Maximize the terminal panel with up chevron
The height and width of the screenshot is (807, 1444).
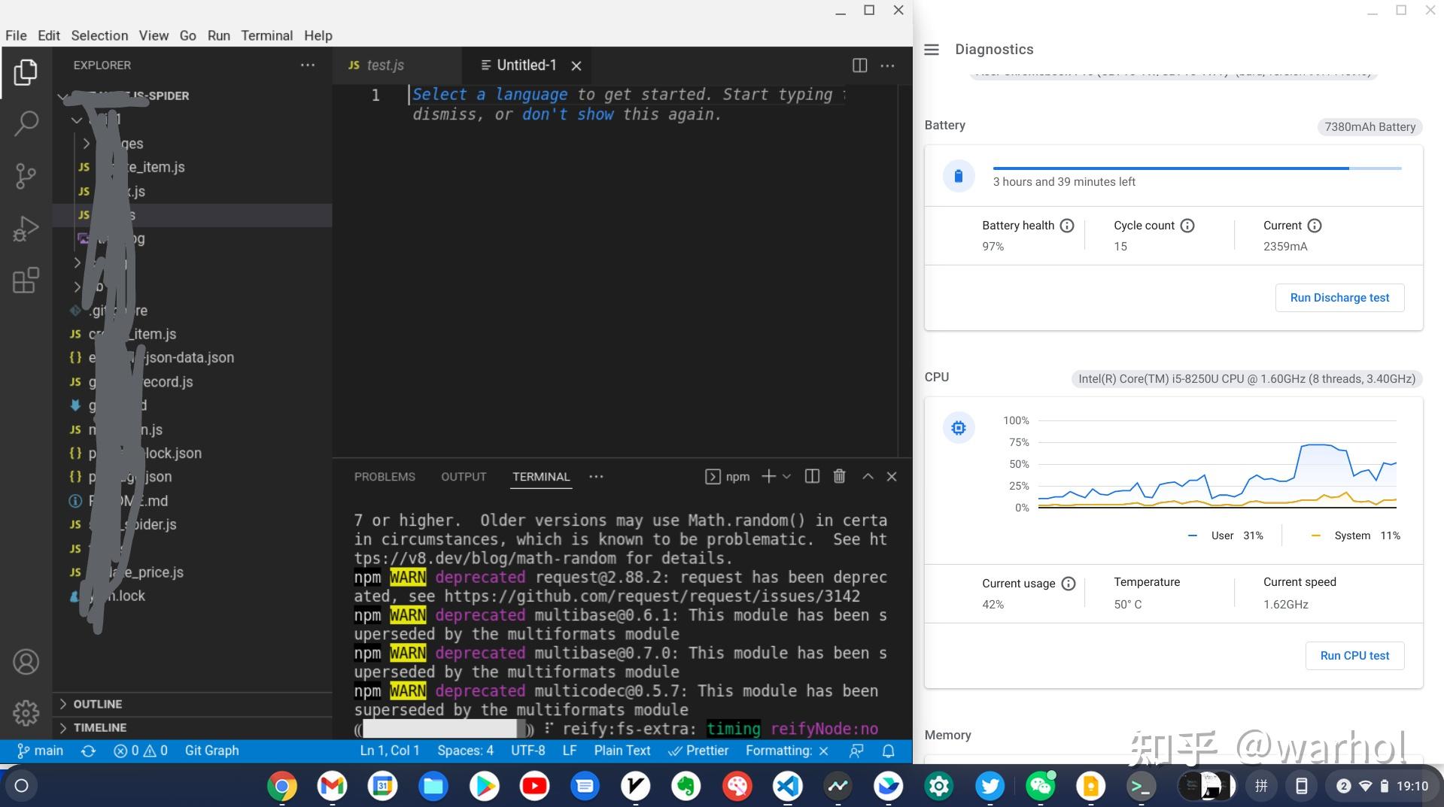(868, 476)
